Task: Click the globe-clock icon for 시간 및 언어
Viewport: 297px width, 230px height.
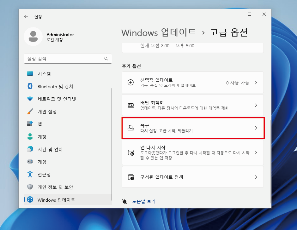Action: 30,149
